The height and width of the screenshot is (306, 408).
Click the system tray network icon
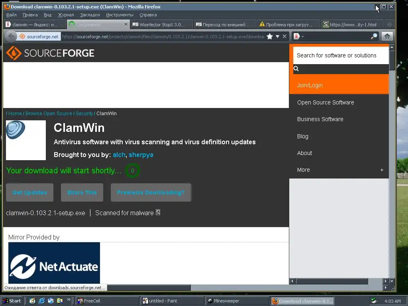pyautogui.click(x=374, y=301)
